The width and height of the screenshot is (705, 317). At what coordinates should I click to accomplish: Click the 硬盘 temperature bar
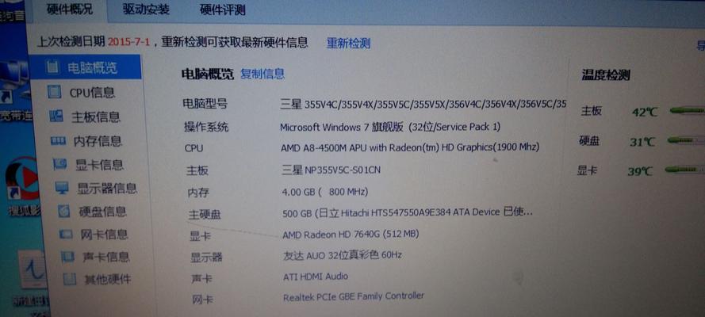[x=686, y=140]
